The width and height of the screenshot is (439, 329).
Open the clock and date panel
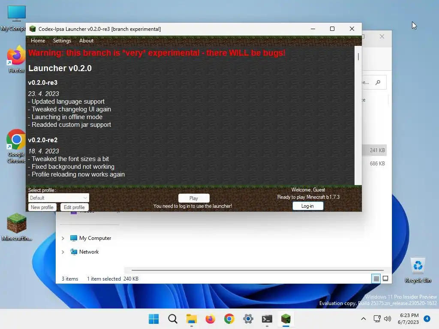[409, 319]
